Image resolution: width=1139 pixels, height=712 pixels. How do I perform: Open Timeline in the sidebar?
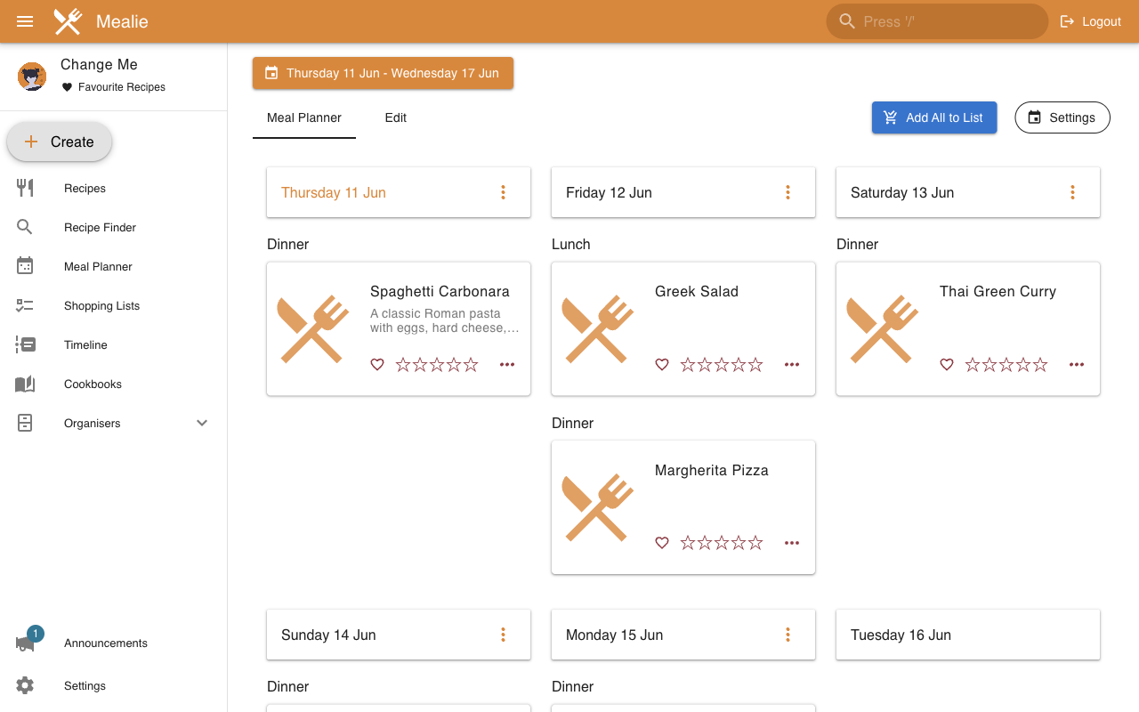coord(114,345)
